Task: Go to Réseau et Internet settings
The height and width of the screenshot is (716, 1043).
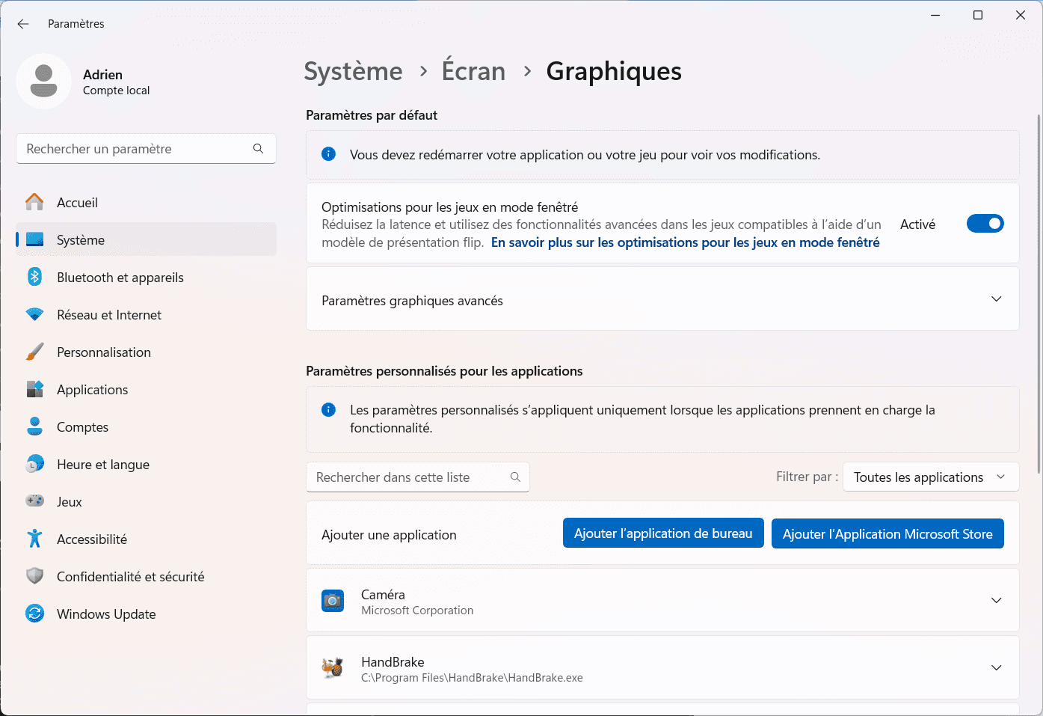Action: tap(146, 314)
